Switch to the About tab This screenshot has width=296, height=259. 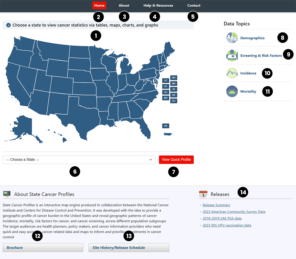click(x=124, y=5)
